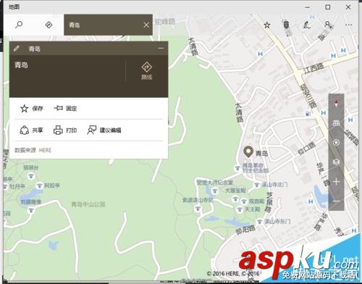This screenshot has height=284, width=362.
Task: Pin the place with 固定 button
Action: (x=65, y=109)
